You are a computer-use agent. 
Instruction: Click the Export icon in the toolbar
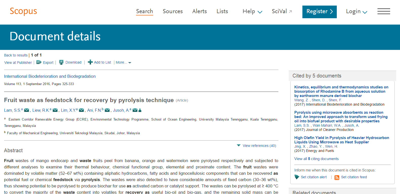(39, 62)
